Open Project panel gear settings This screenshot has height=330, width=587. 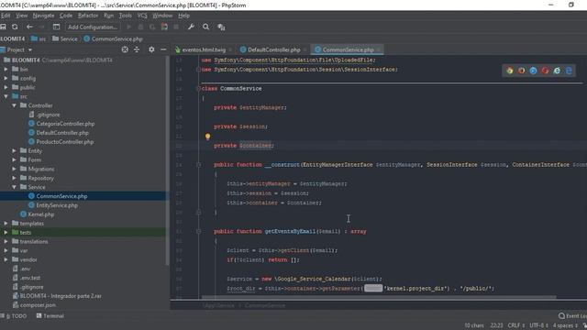(151, 49)
